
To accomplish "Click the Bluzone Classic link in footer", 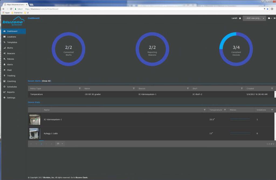I will coord(81,178).
